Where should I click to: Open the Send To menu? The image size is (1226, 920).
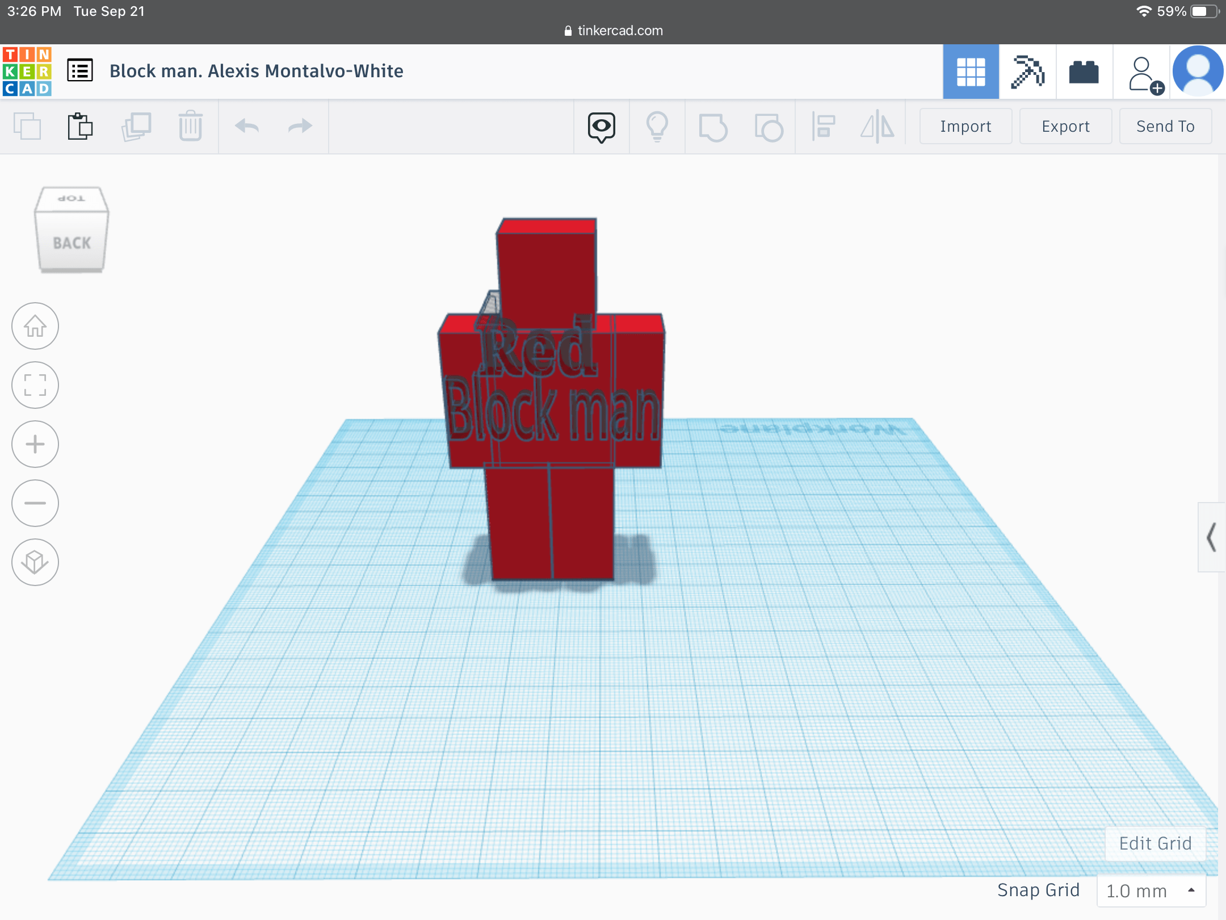pos(1165,126)
